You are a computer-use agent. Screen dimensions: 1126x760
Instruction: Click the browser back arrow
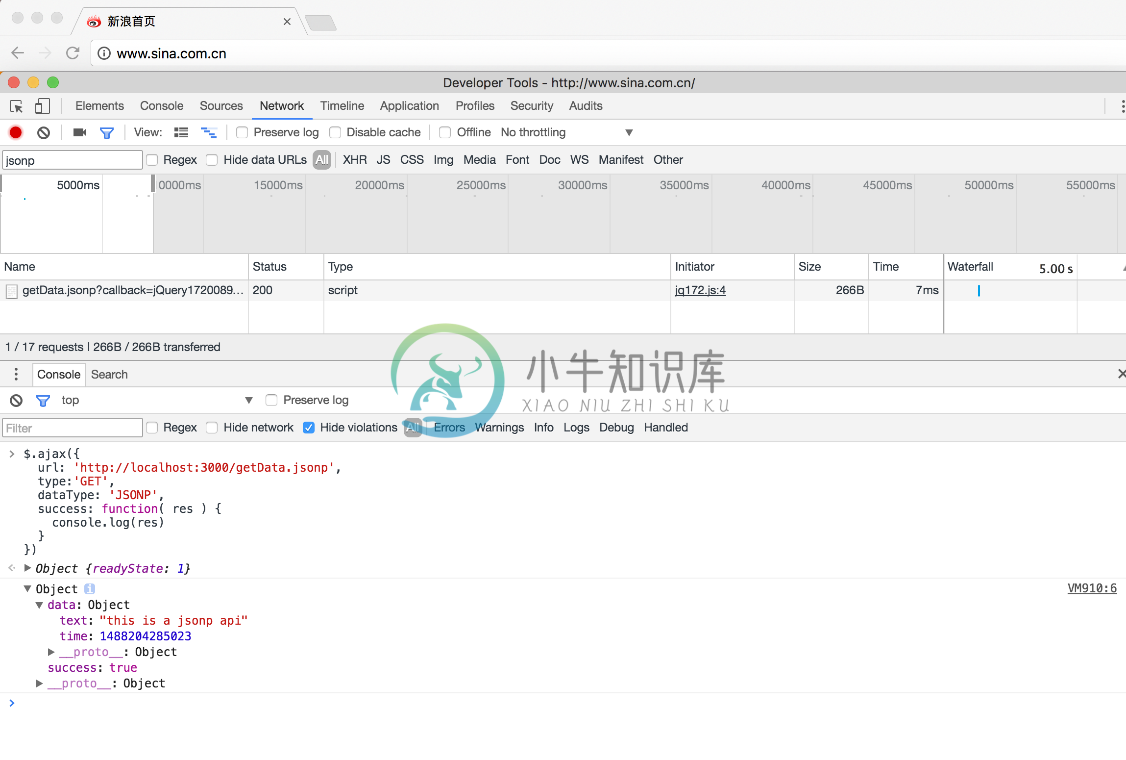pos(18,53)
